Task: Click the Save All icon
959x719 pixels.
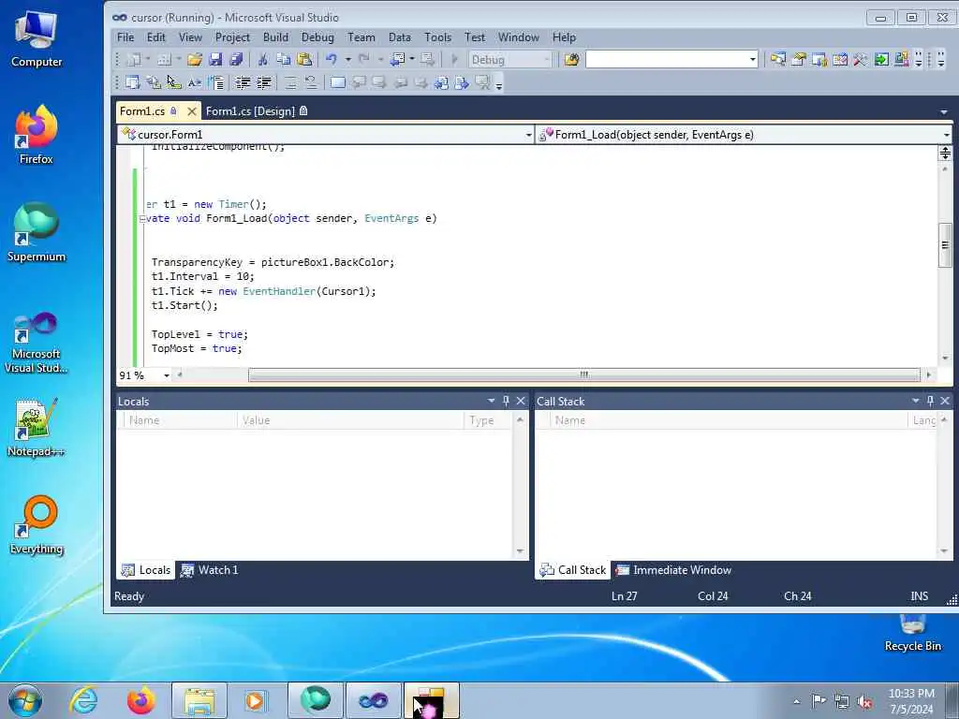Action: (x=236, y=59)
